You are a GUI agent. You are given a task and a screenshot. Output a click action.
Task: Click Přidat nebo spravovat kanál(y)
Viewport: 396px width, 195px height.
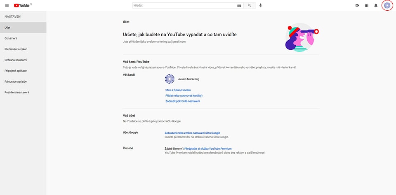coord(184,95)
